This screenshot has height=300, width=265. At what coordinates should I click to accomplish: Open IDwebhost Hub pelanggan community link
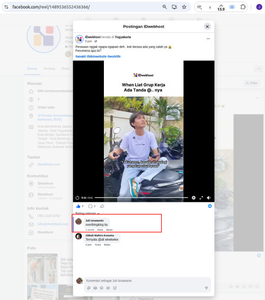pos(45,185)
